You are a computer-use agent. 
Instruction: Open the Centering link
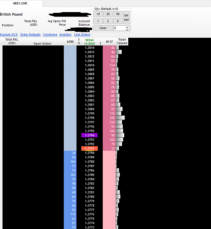point(50,34)
